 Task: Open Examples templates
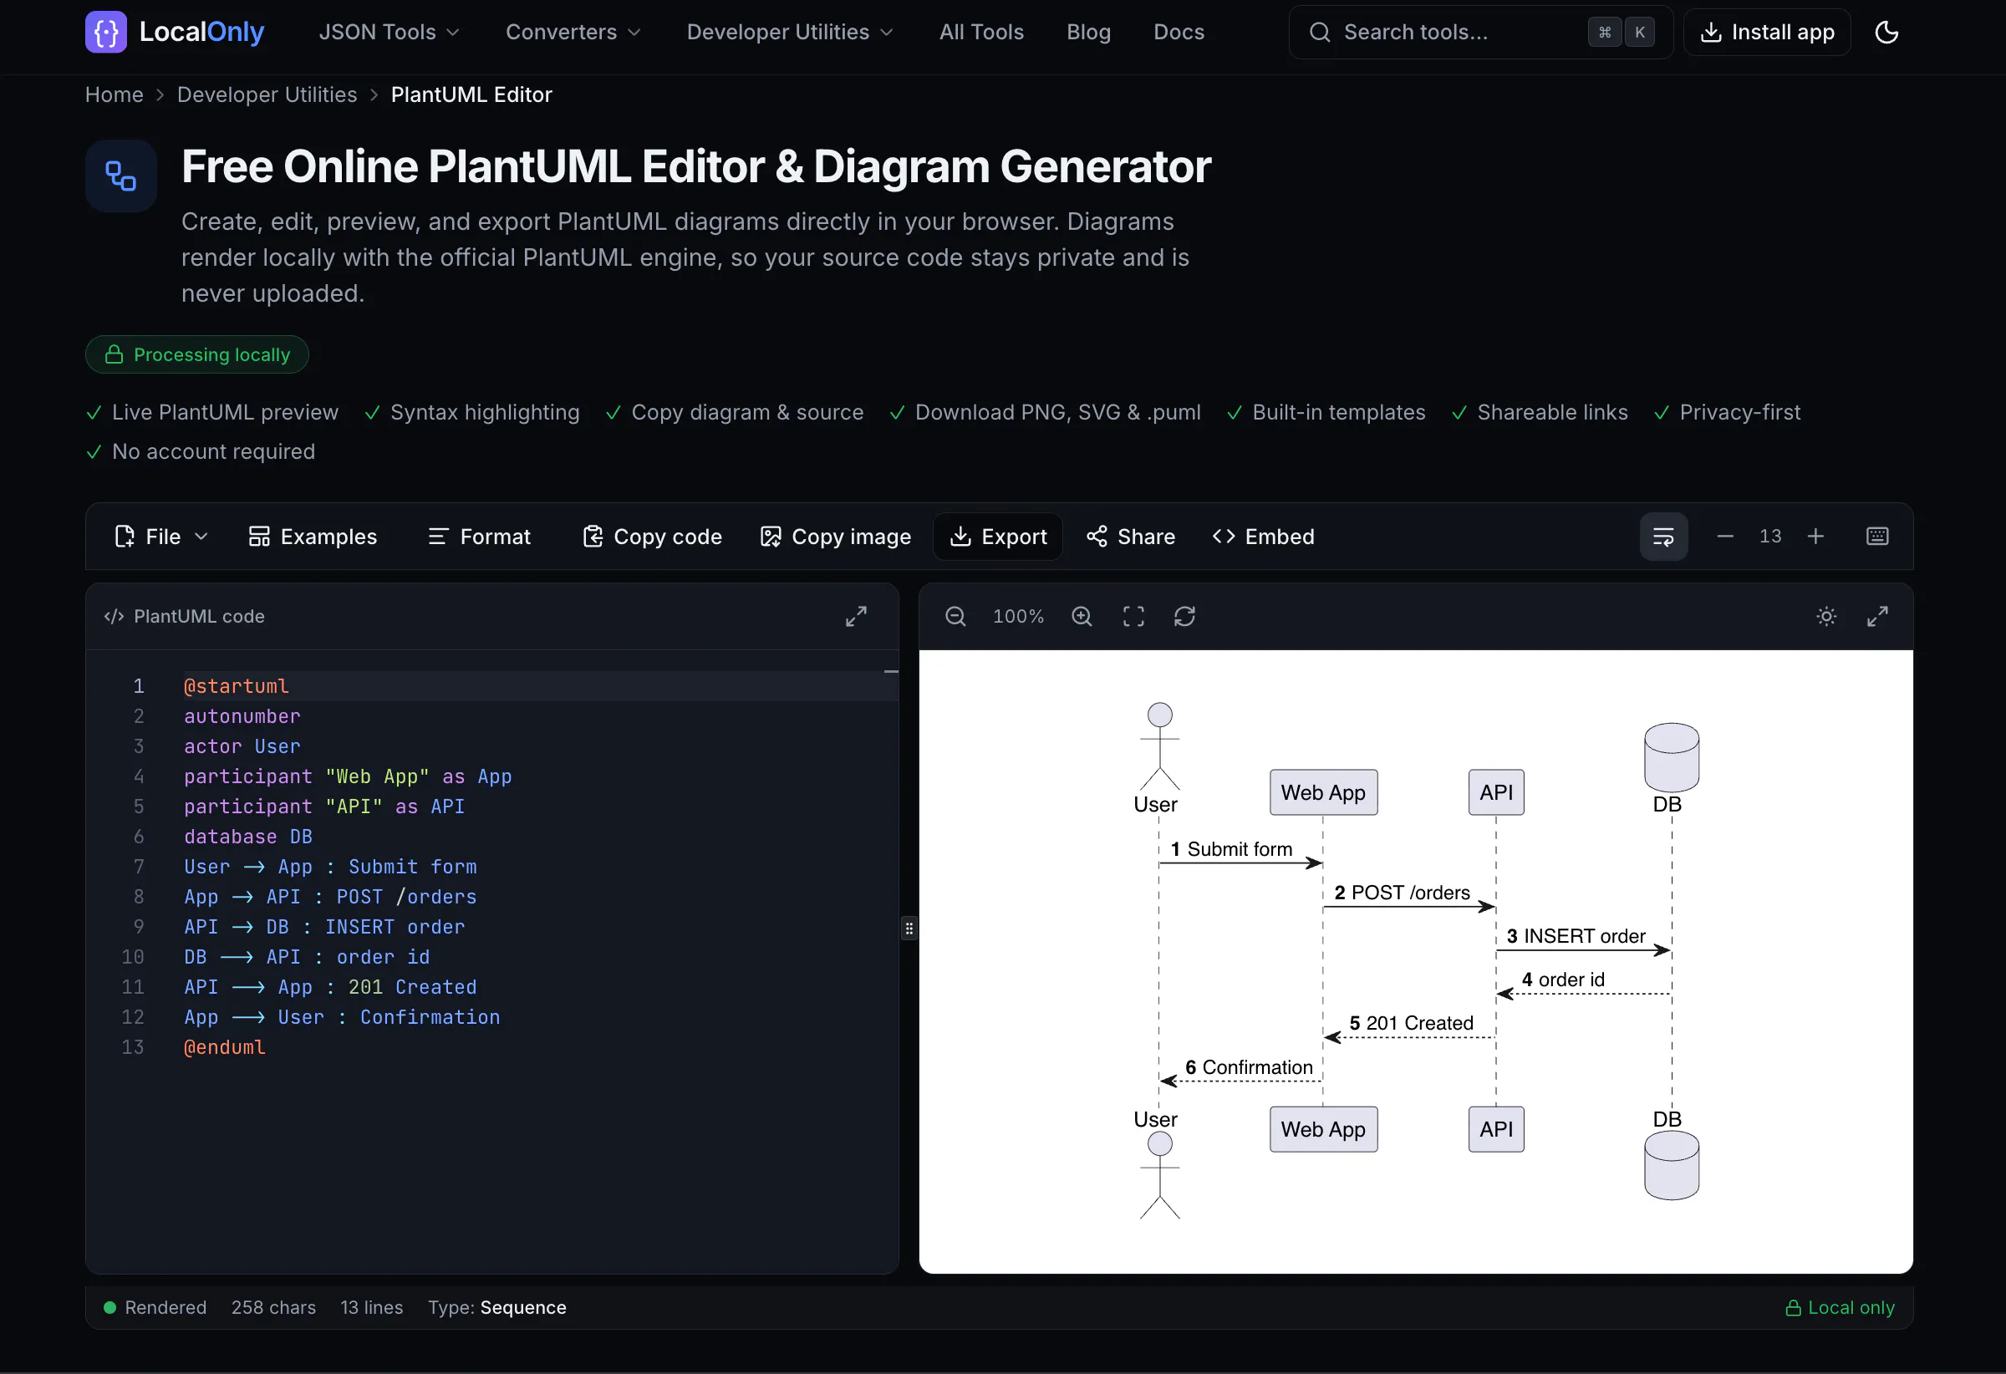tap(313, 537)
